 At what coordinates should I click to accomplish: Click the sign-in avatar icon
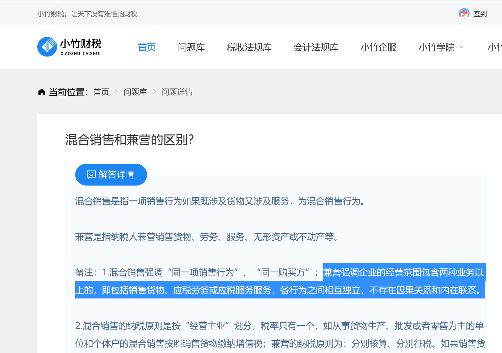click(x=464, y=13)
